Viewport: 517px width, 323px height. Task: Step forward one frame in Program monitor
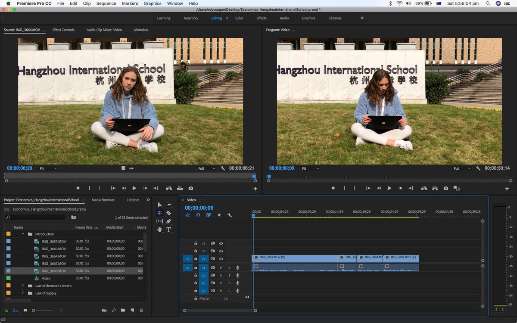click(x=400, y=188)
